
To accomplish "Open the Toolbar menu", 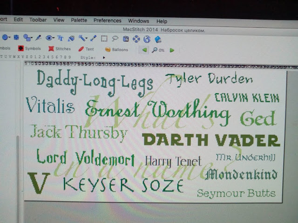I will [38, 20].
